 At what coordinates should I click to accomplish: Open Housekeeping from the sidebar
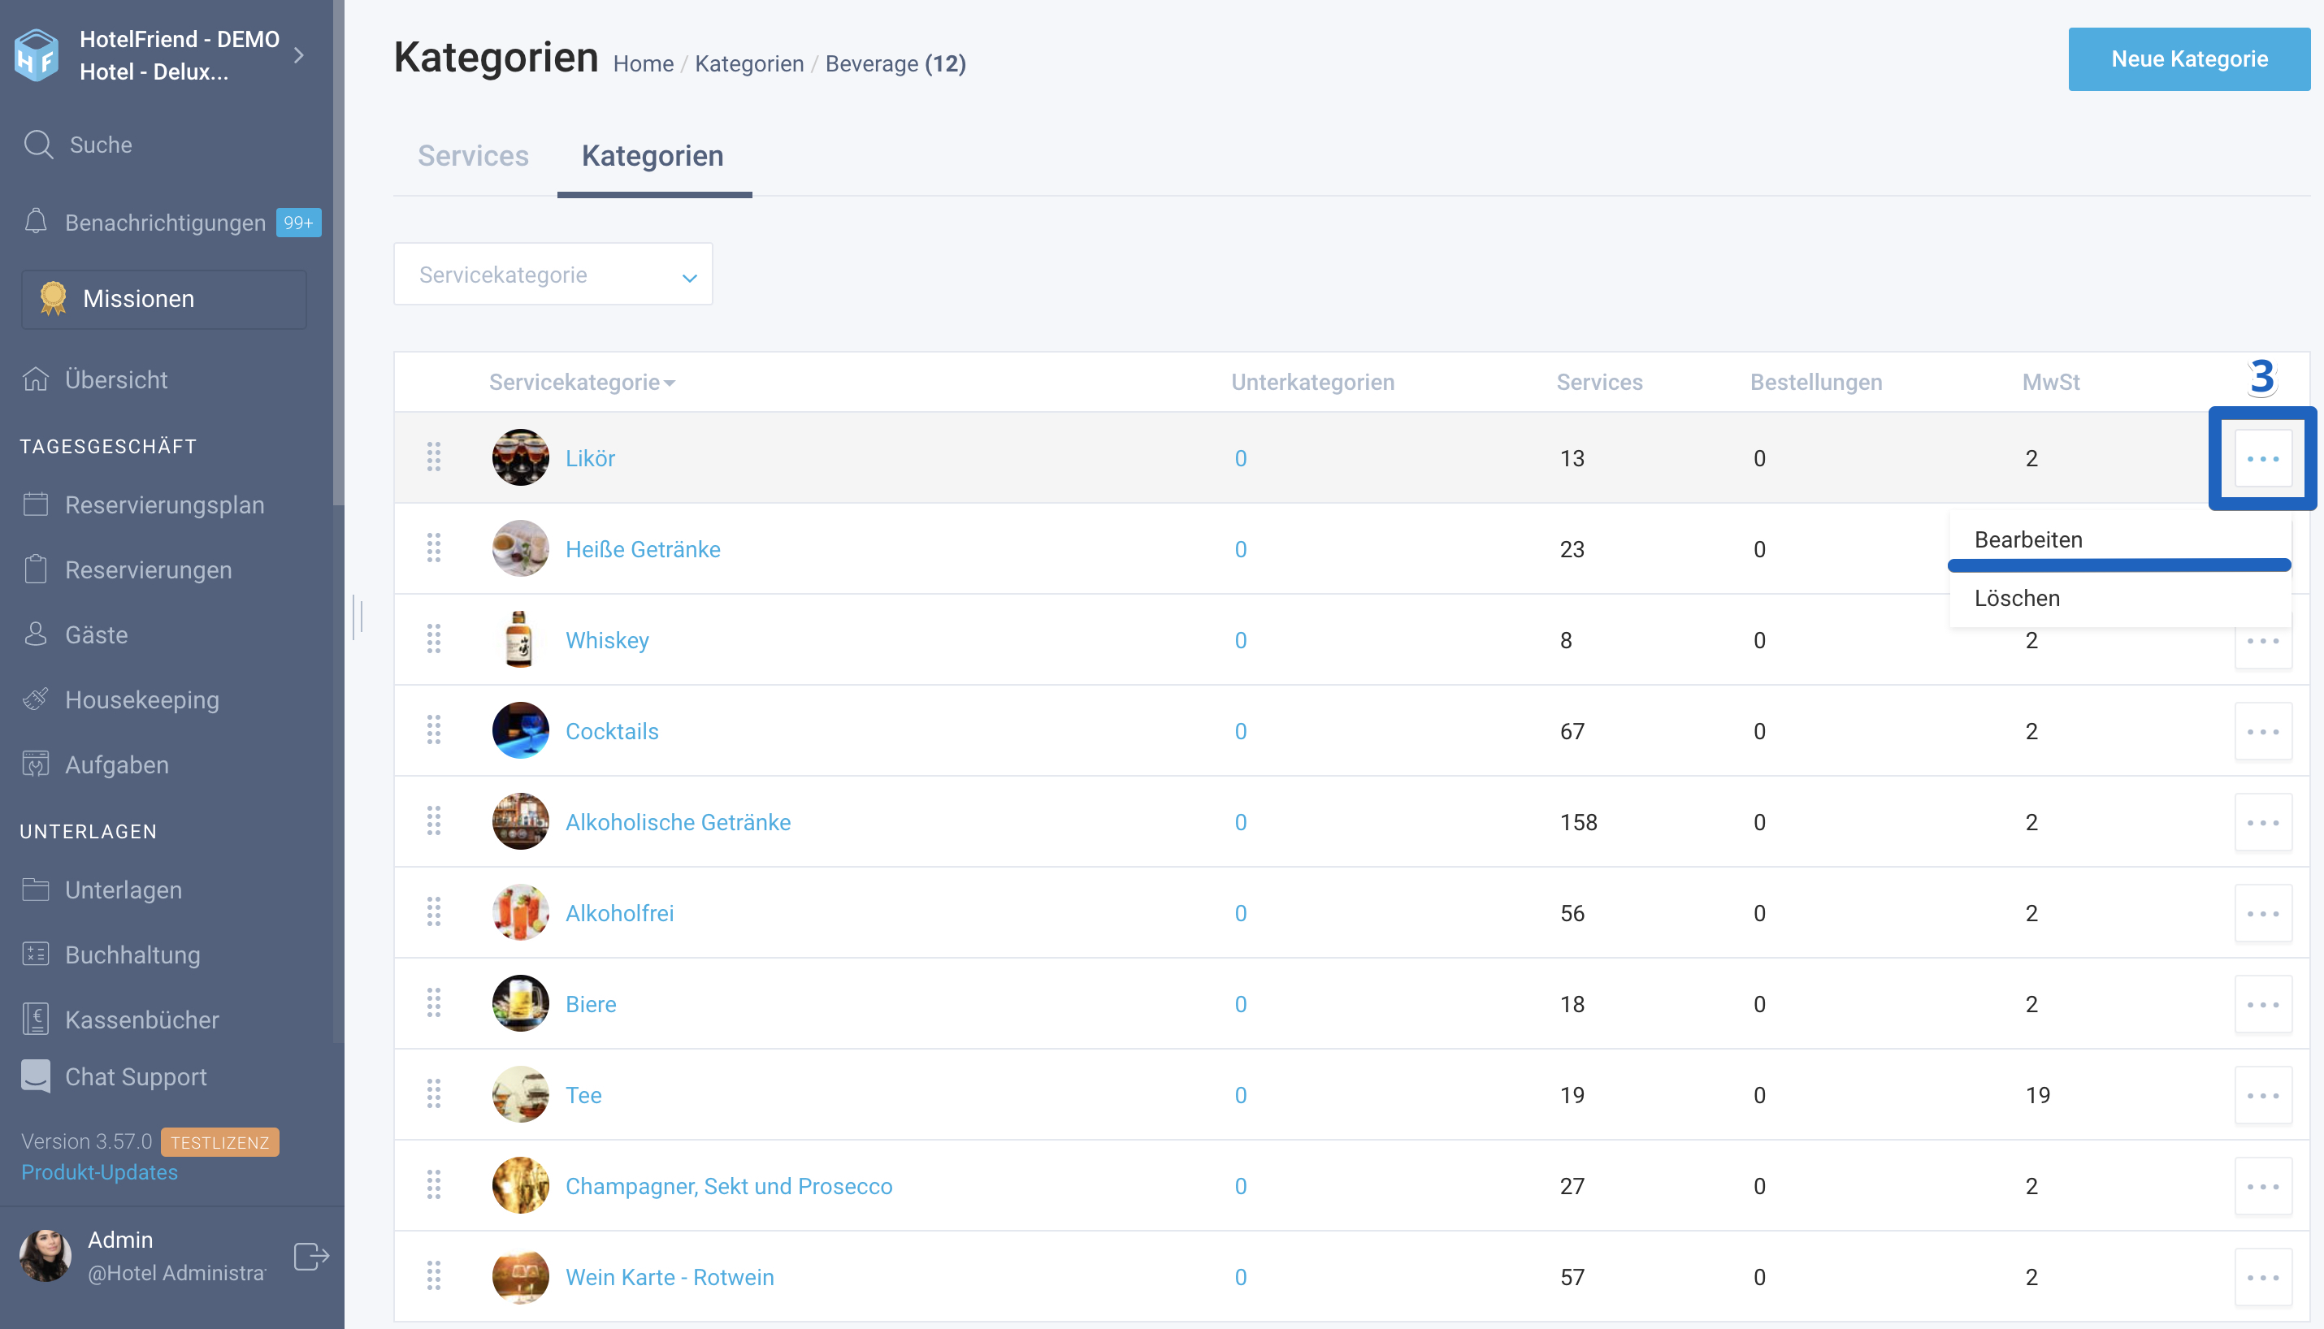[141, 700]
